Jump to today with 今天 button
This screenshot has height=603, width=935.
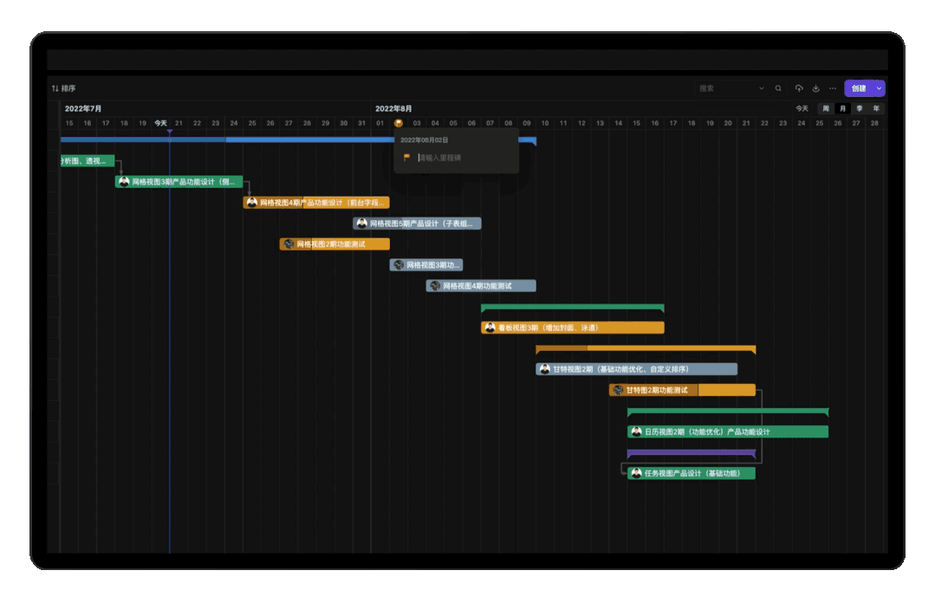802,108
